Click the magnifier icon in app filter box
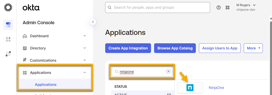This screenshot has height=95, width=272. (x=116, y=71)
